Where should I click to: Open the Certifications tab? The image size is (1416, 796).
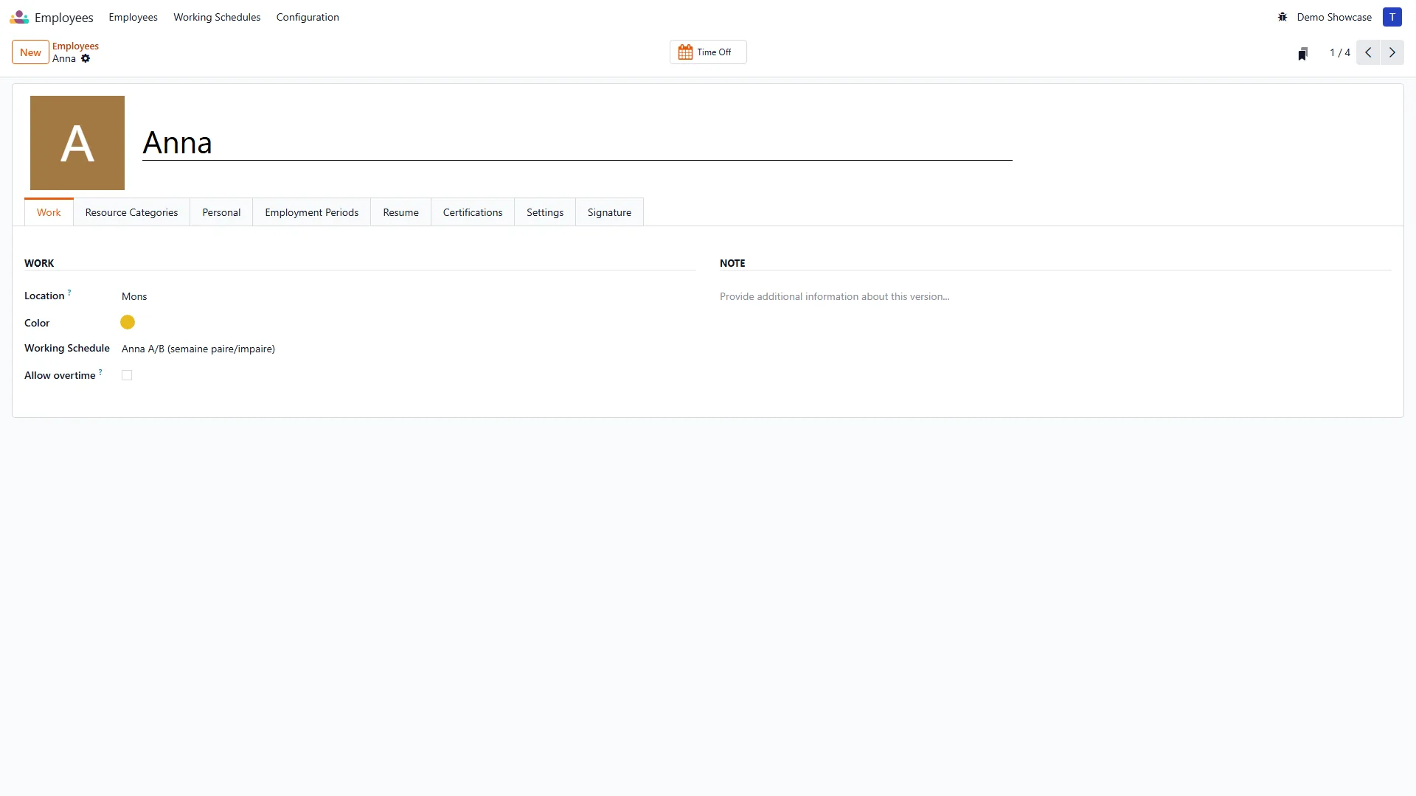(x=473, y=212)
